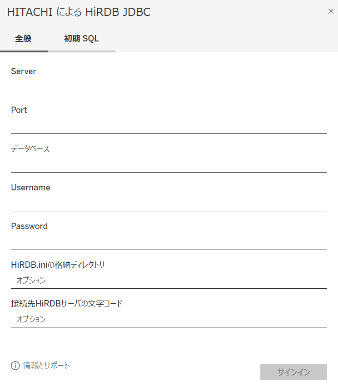Click the サインイン sign-in button
The image size is (338, 388).
point(293,372)
